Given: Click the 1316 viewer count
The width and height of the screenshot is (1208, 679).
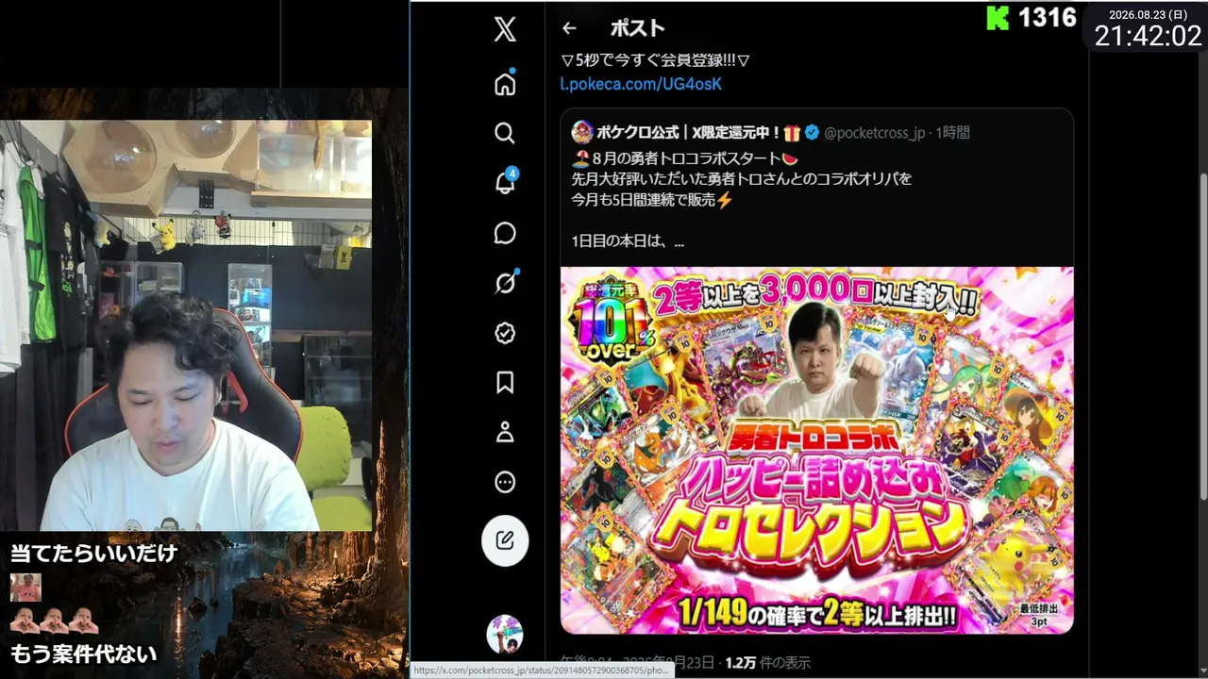Looking at the screenshot, I should coord(1048,18).
